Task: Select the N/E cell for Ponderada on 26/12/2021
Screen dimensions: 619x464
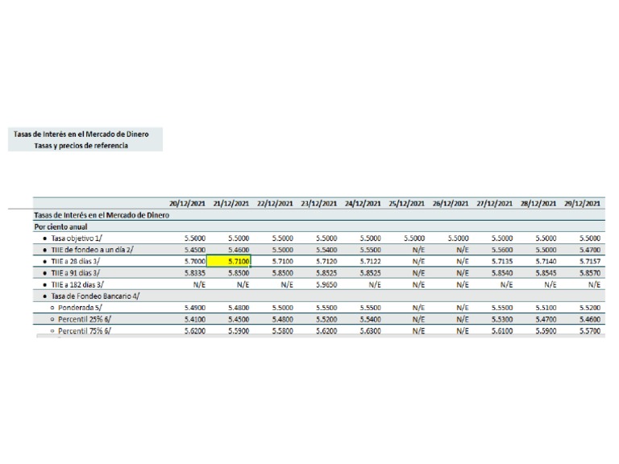Action: coord(463,308)
